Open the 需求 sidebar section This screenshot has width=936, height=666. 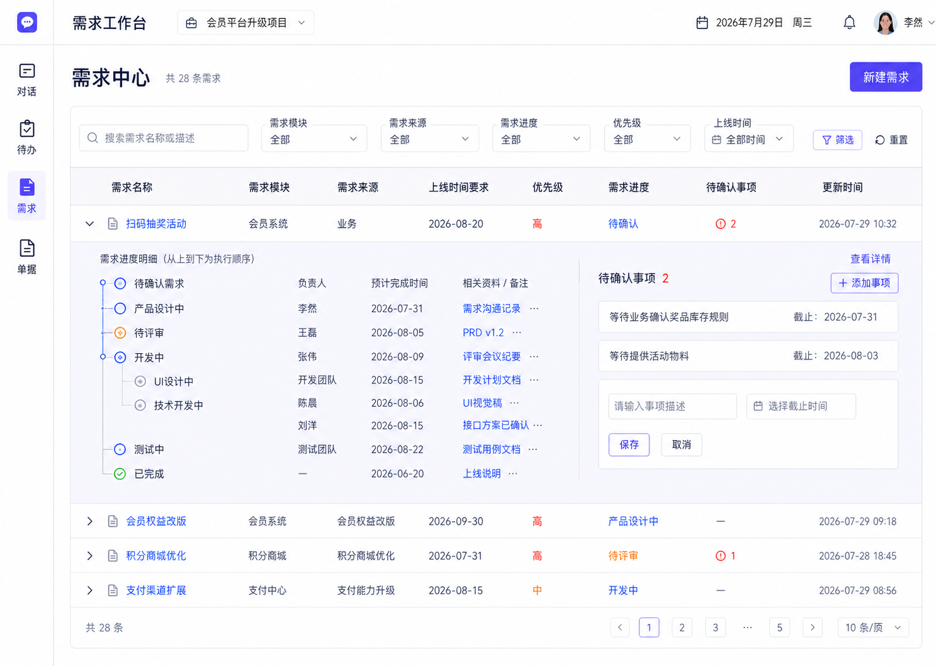click(26, 196)
